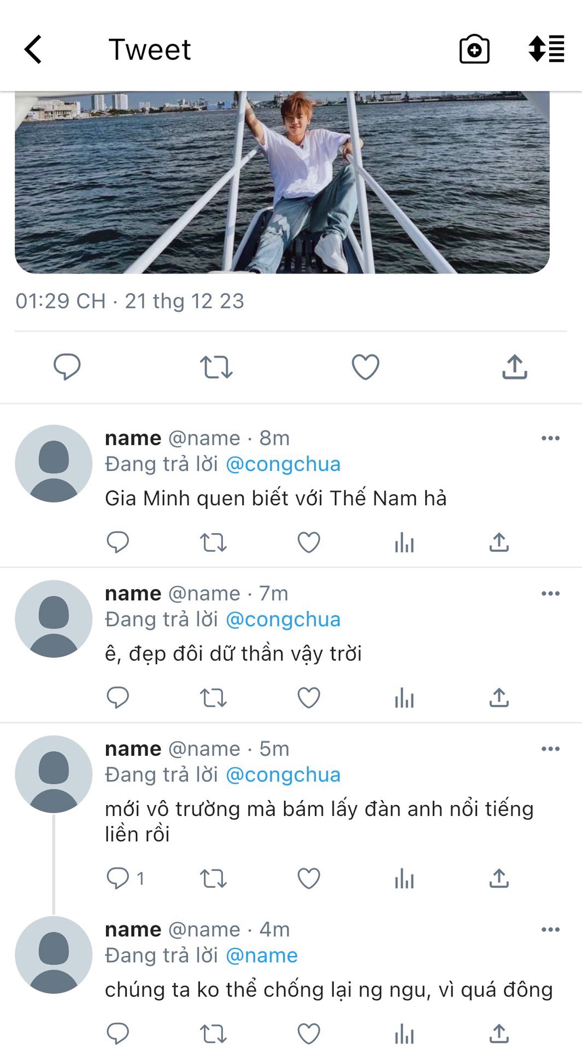Expand options menu on the 4m reply
This screenshot has height=1050, width=582.
pyautogui.click(x=550, y=929)
